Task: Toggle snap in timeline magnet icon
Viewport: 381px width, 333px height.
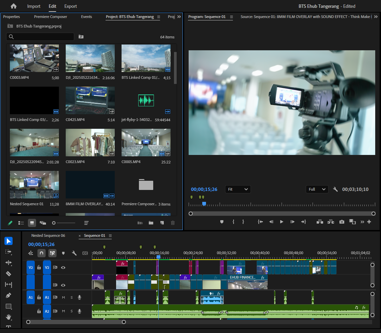Action: point(42,253)
